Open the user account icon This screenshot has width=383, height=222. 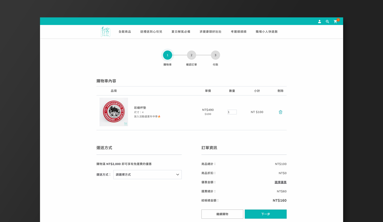coord(319,22)
